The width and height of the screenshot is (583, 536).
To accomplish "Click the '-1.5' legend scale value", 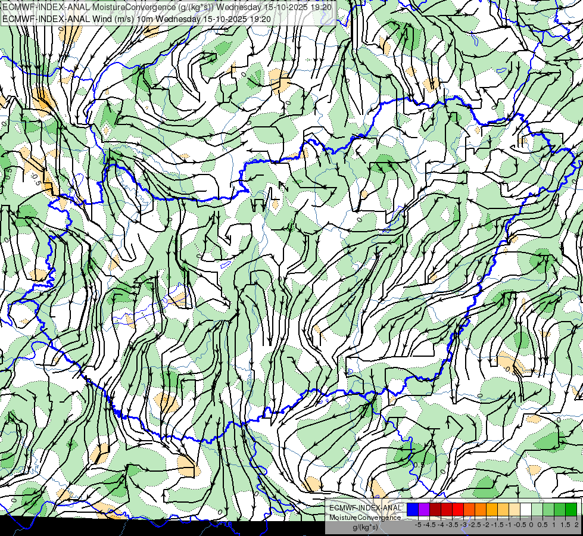I will coord(497,525).
